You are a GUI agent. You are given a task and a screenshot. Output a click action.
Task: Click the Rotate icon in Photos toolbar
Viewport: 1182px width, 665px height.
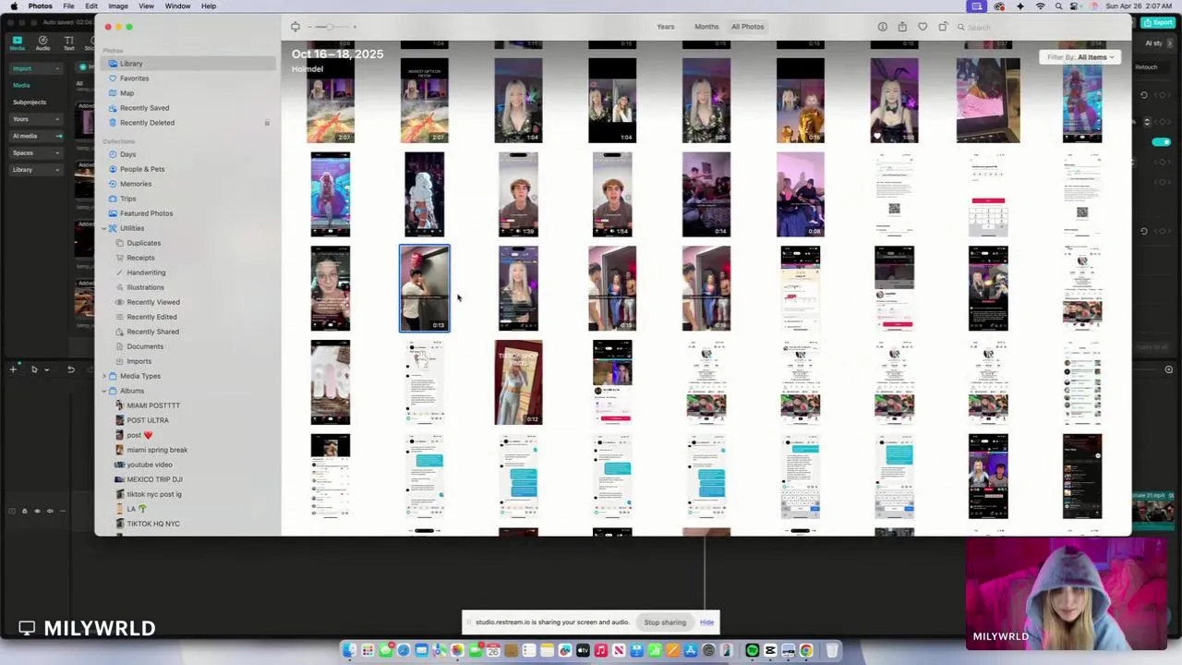(943, 27)
